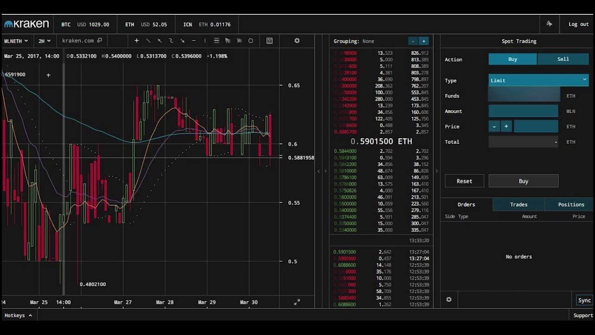The width and height of the screenshot is (595, 335).
Task: Increase price with plus button
Action: [506, 127]
